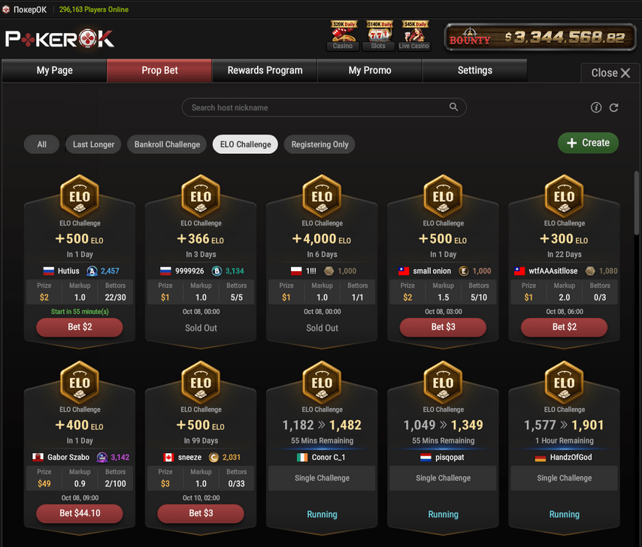Bet $3 on small onion challenge
The width and height of the screenshot is (642, 547).
(x=443, y=327)
